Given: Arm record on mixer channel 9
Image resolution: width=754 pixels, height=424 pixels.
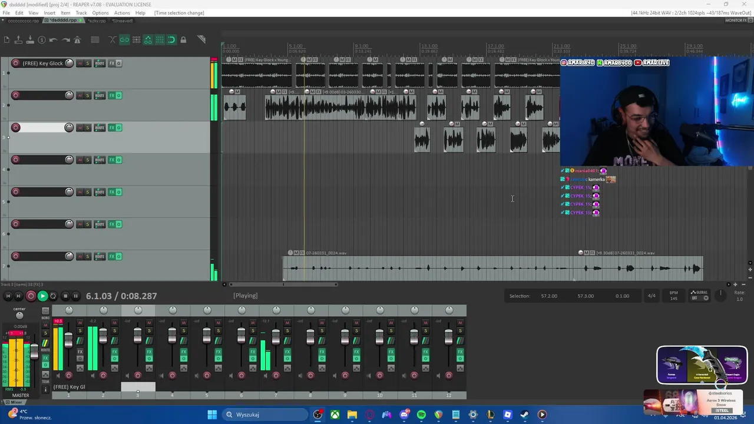Looking at the screenshot, I should point(345,376).
